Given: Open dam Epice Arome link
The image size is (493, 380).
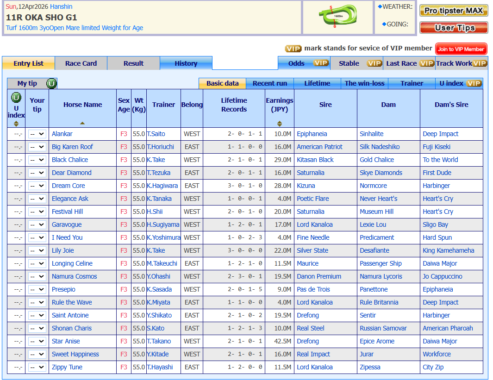Looking at the screenshot, I should (377, 341).
